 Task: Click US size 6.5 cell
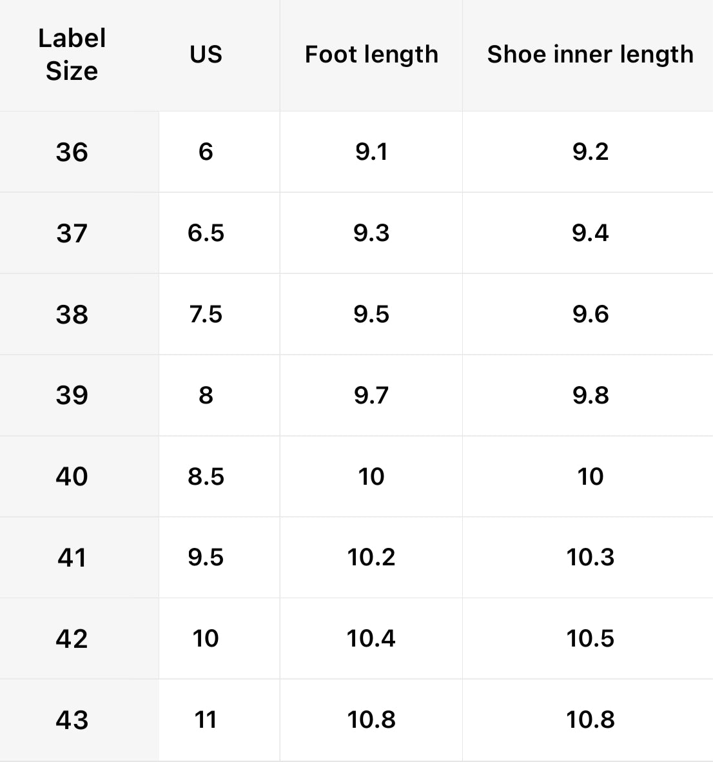[206, 233]
